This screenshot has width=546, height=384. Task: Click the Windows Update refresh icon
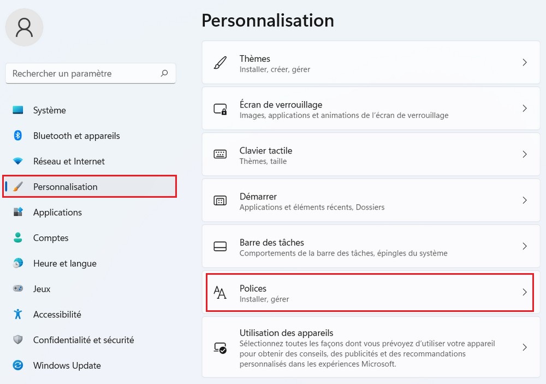[18, 365]
